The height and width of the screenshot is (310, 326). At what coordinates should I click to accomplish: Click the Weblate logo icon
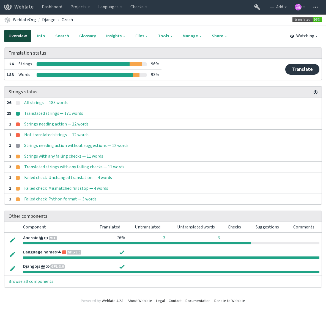coord(8,7)
